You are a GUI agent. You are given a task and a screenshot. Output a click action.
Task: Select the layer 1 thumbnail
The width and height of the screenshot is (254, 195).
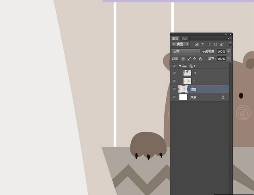click(187, 81)
